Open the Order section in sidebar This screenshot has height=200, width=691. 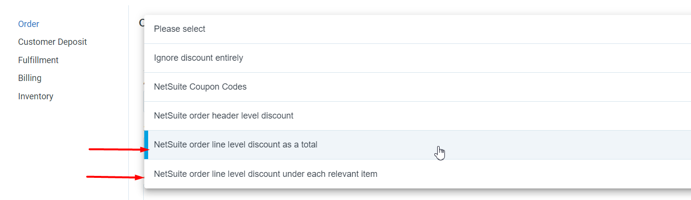tap(28, 24)
